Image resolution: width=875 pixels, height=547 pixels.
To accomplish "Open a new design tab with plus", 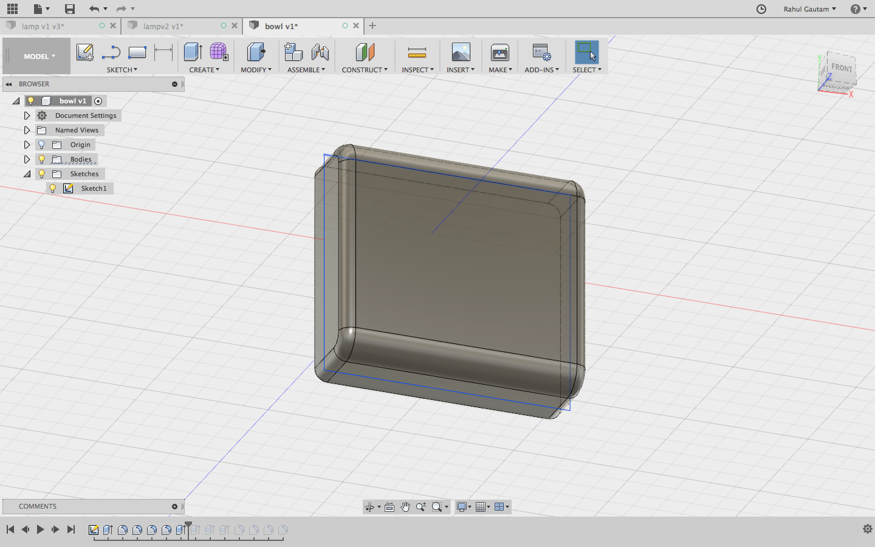I will [x=372, y=26].
